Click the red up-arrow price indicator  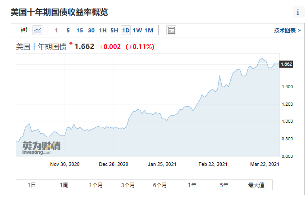(71, 43)
